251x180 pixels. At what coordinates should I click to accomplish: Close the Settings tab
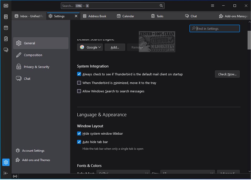(x=76, y=16)
